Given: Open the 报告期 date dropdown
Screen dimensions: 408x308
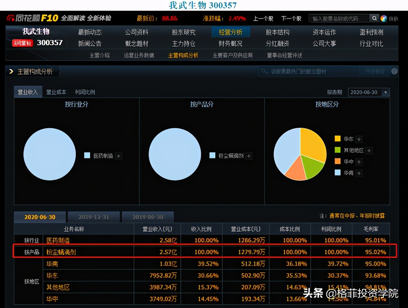Looking at the screenshot, I should (385, 92).
